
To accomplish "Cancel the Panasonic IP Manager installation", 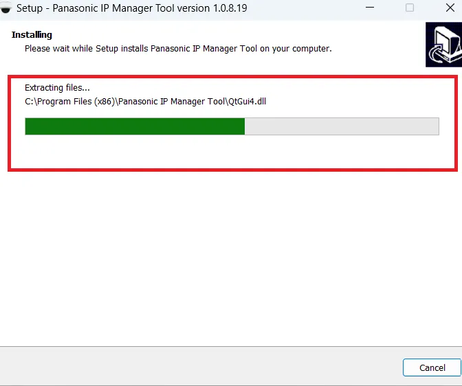I will tap(432, 367).
